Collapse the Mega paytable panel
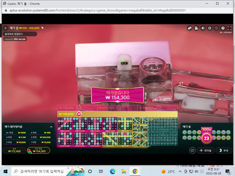This screenshot has width=235, height=176. coord(51,127)
